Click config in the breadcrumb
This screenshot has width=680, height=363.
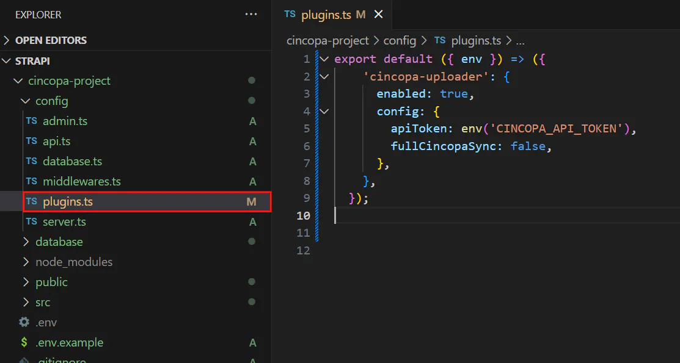click(400, 41)
